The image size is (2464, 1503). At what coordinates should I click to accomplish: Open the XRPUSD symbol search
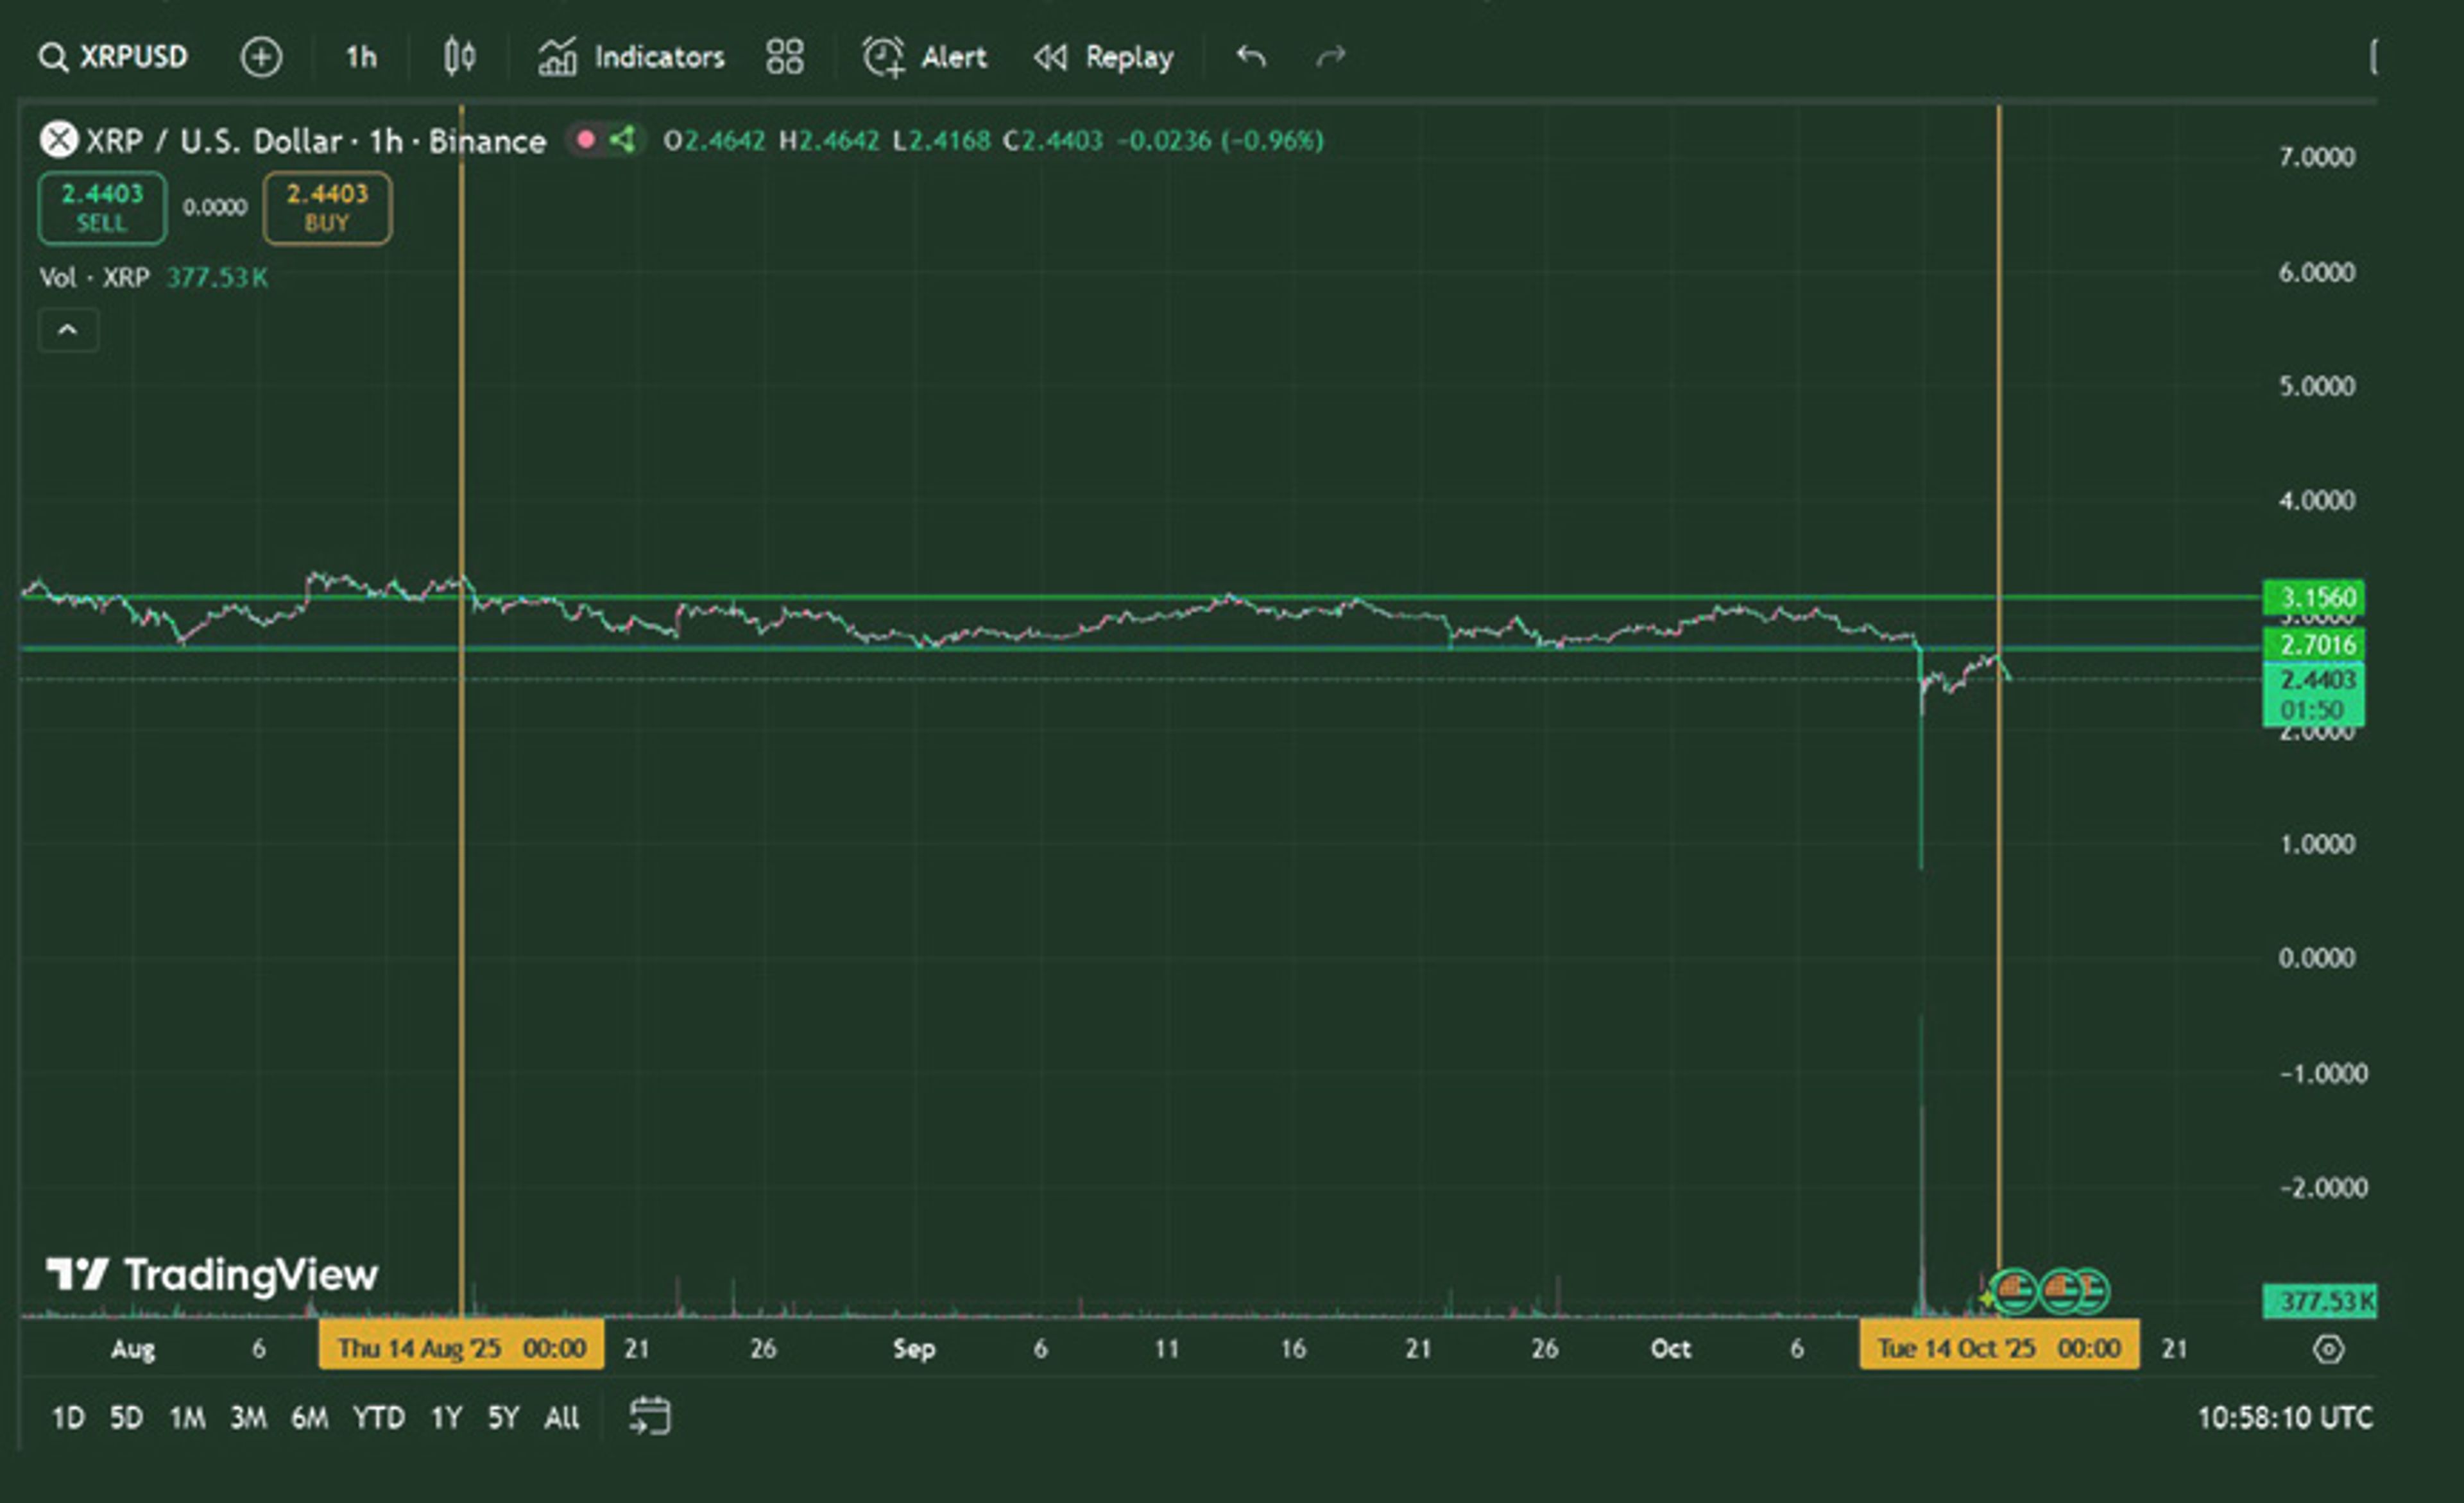(x=113, y=57)
